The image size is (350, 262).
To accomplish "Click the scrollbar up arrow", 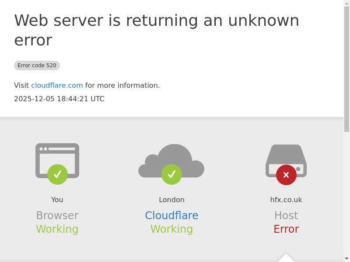I will 346,3.
